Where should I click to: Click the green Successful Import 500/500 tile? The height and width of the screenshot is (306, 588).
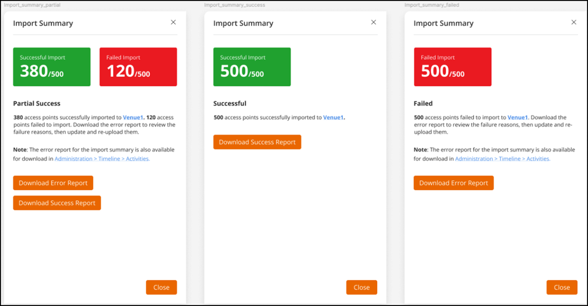(x=252, y=67)
